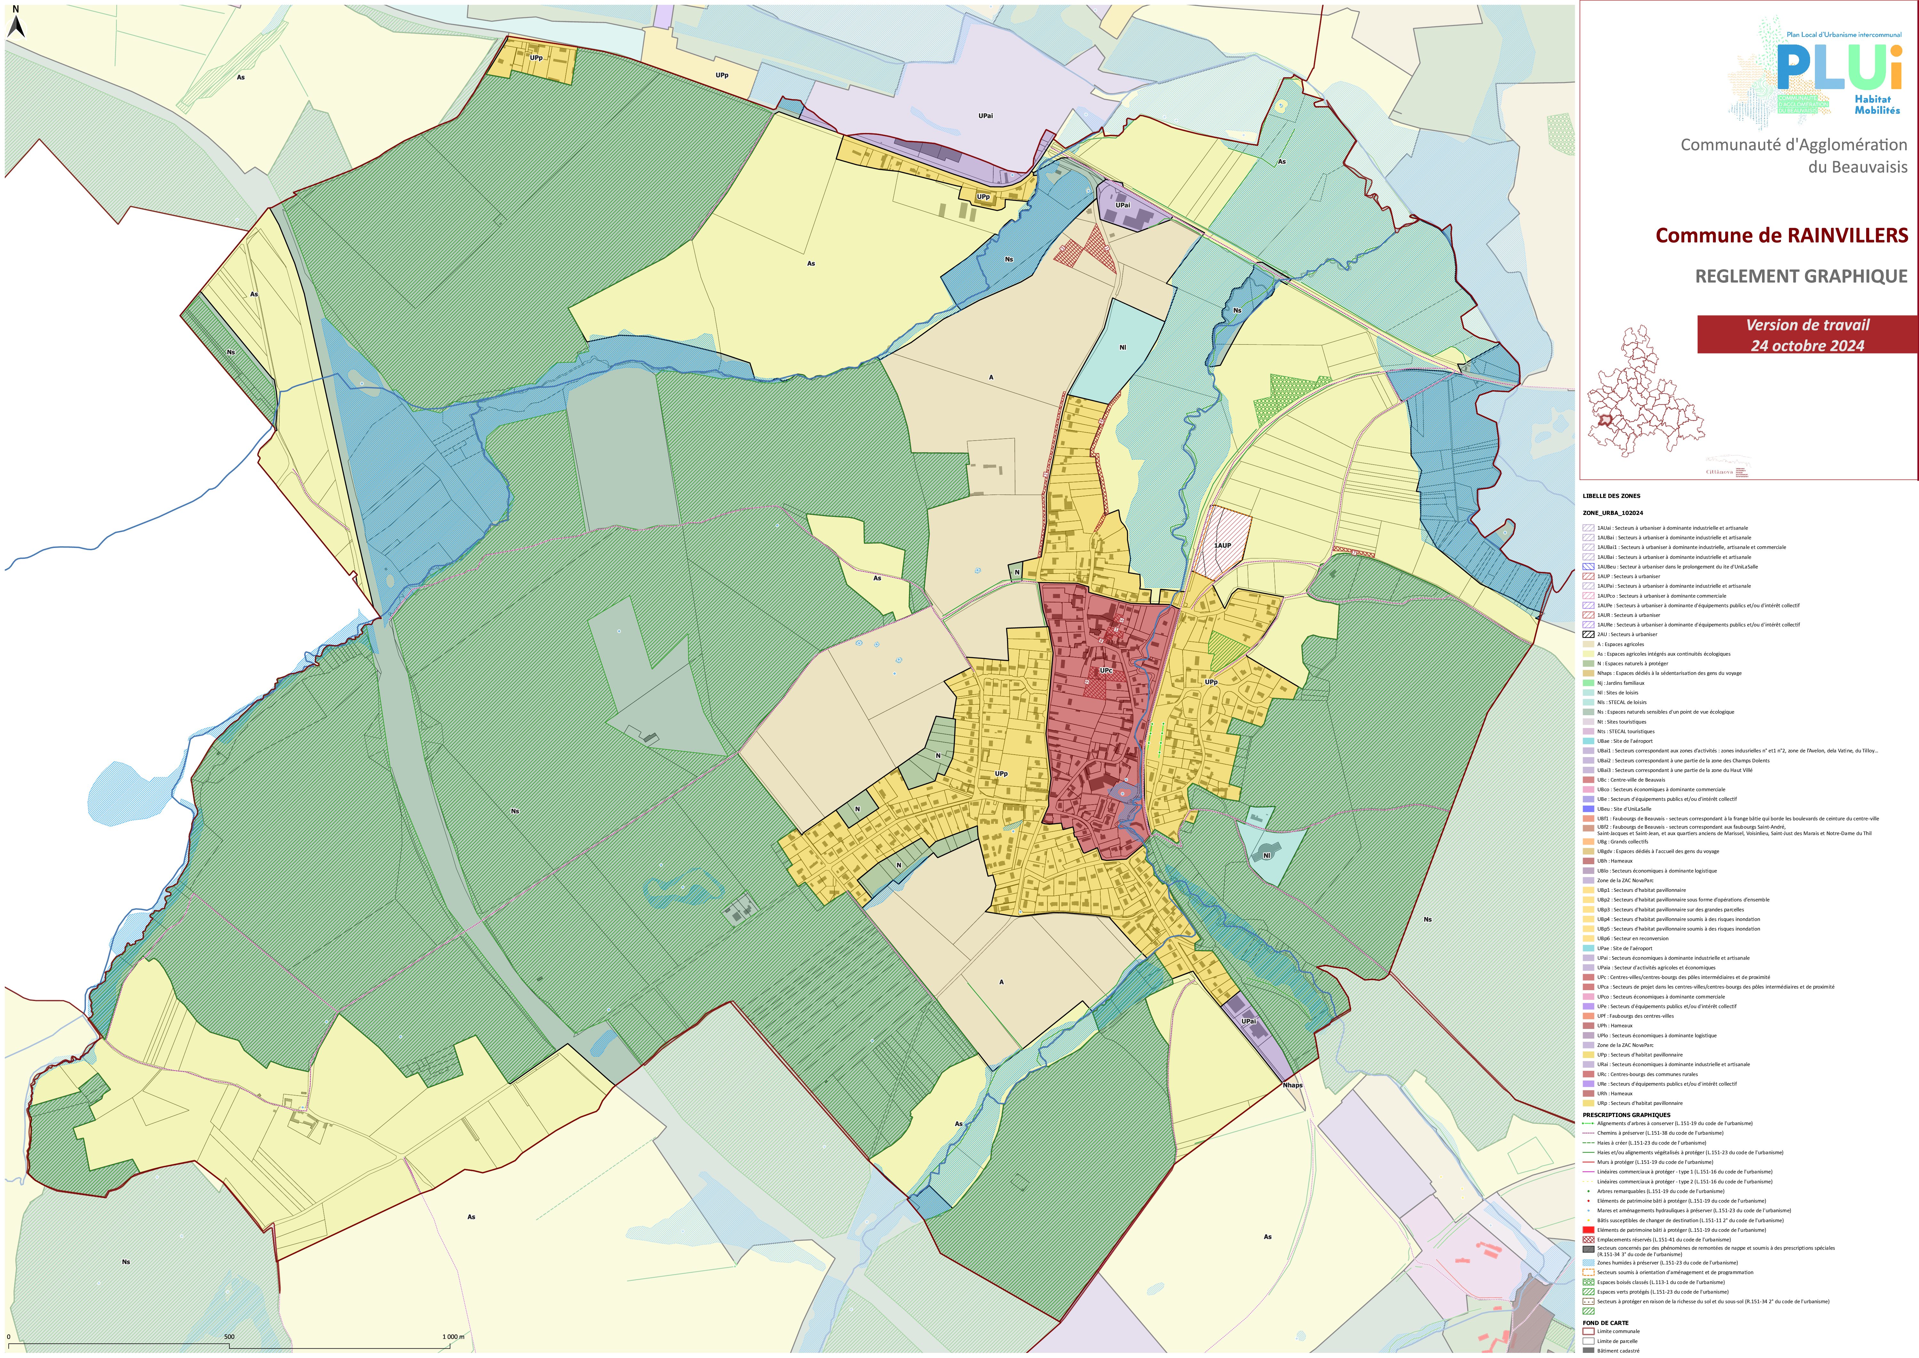
Task: Click the 2AU black hatched legend symbol
Action: pyautogui.click(x=1588, y=635)
